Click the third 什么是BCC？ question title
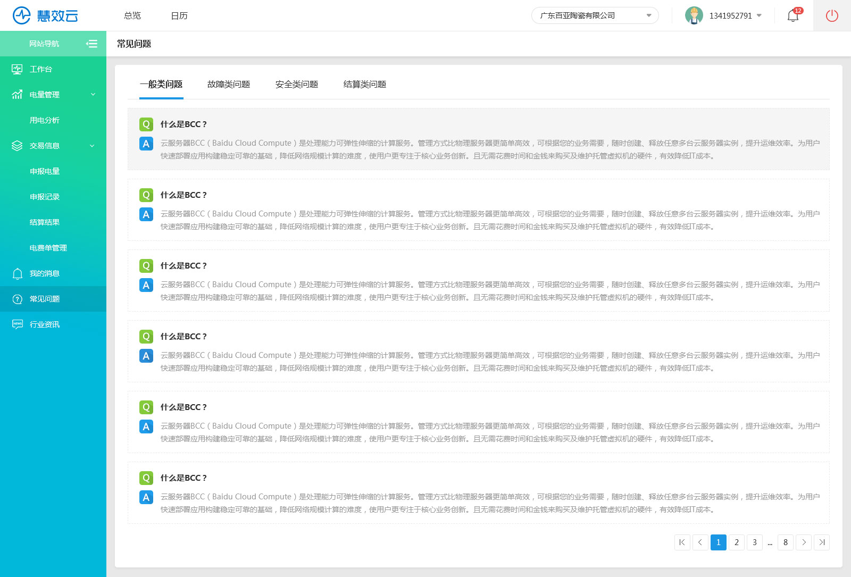851x577 pixels. point(183,266)
